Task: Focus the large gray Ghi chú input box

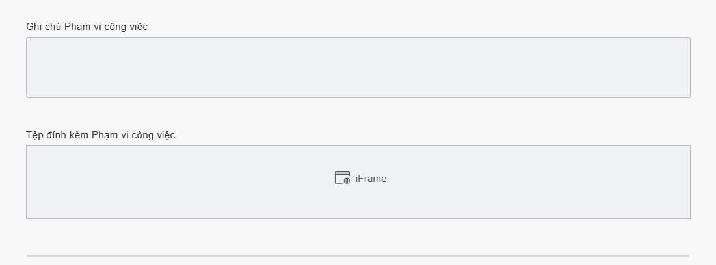Action: (x=358, y=68)
